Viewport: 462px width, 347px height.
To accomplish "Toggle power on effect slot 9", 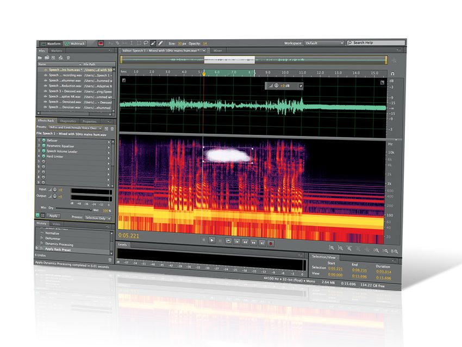I will [x=43, y=182].
